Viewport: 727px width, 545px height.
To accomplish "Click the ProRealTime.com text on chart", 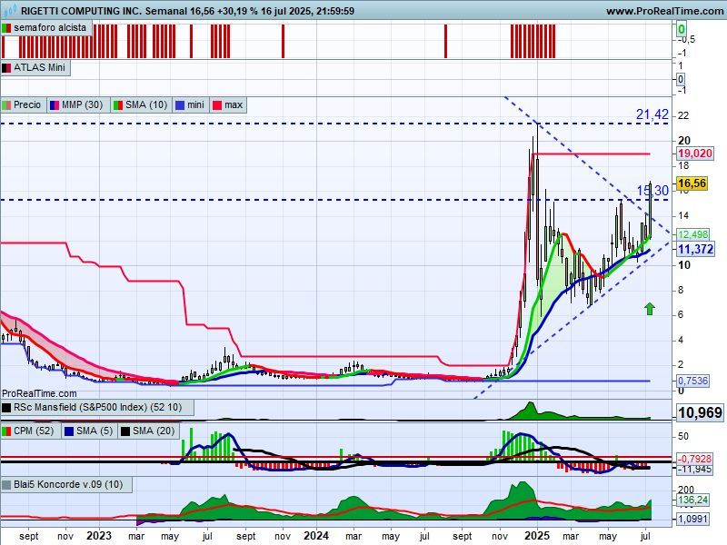I will (x=39, y=393).
